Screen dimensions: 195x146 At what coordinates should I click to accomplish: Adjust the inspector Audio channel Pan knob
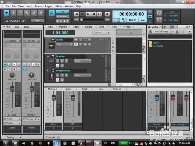pyautogui.click(x=12, y=75)
